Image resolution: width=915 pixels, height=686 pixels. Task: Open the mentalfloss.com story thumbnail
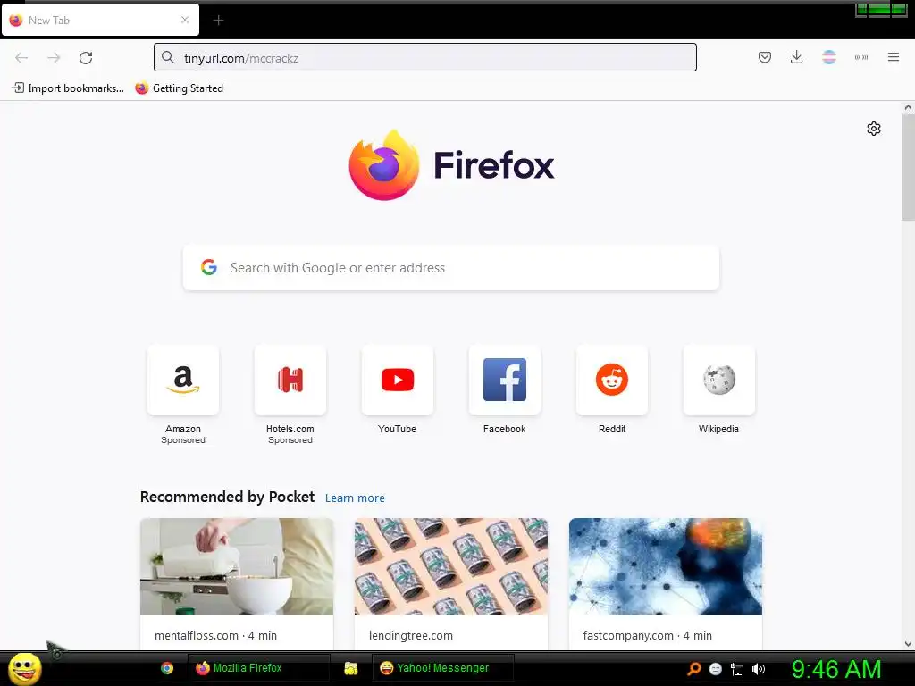pyautogui.click(x=237, y=565)
